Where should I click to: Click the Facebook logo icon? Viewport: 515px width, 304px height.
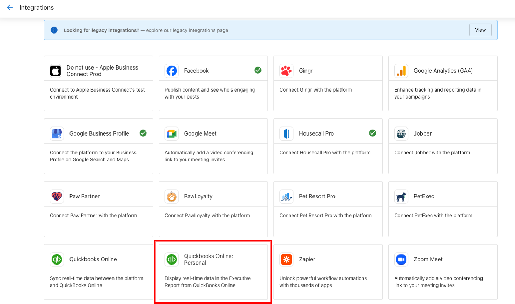171,71
